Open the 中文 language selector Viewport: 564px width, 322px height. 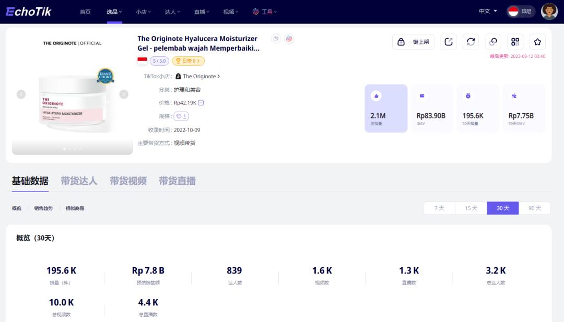(x=488, y=11)
